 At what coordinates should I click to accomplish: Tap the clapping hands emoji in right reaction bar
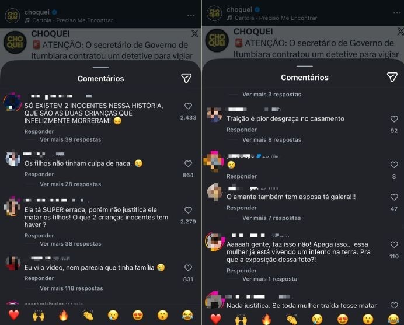pyautogui.click(x=292, y=319)
